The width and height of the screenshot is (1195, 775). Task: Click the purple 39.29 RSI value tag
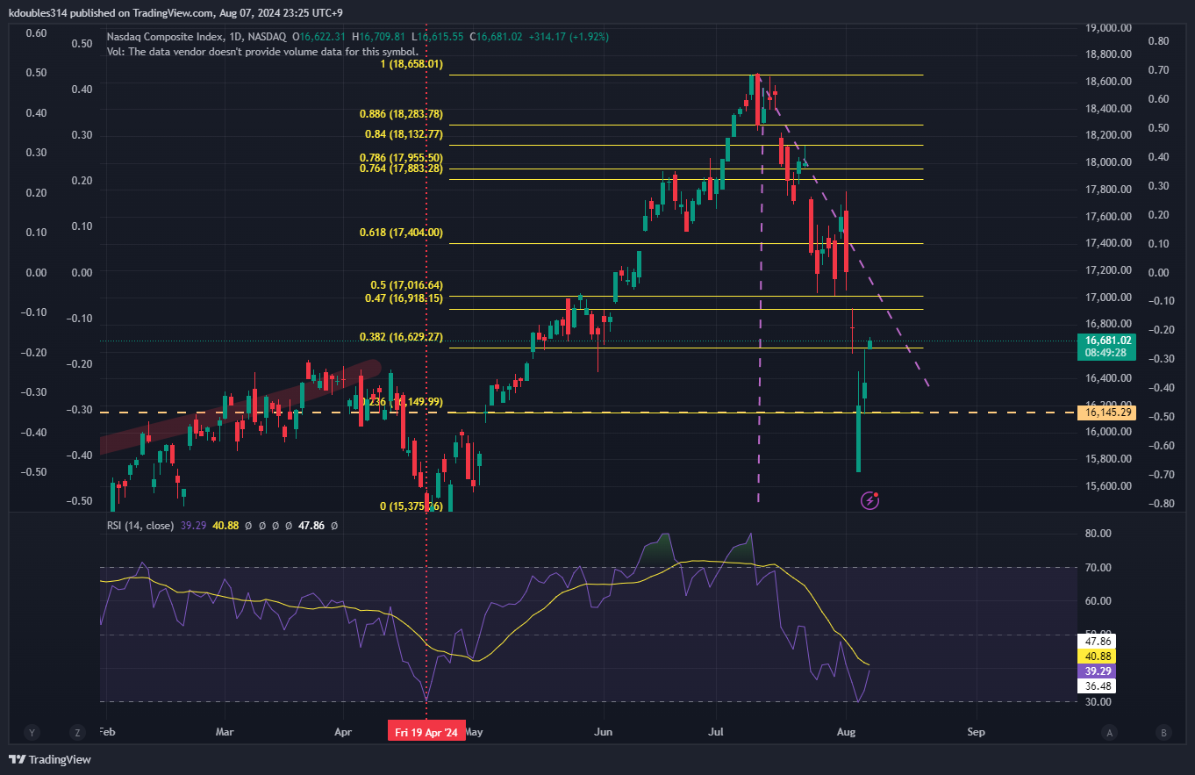[x=1098, y=671]
